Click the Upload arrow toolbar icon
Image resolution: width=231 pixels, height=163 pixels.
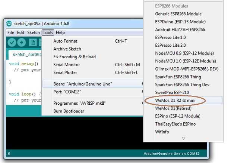(x=22, y=43)
